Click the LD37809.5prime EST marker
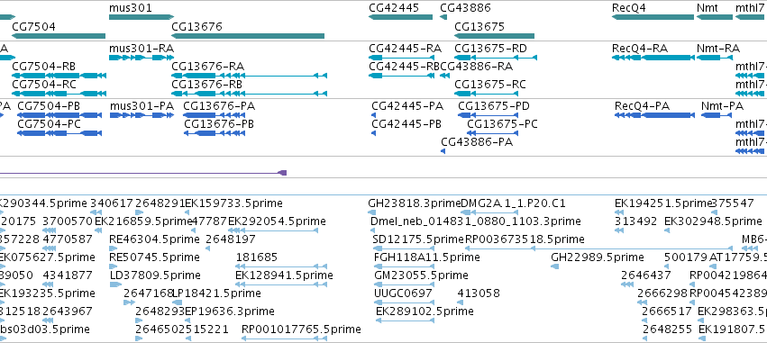 [x=115, y=284]
